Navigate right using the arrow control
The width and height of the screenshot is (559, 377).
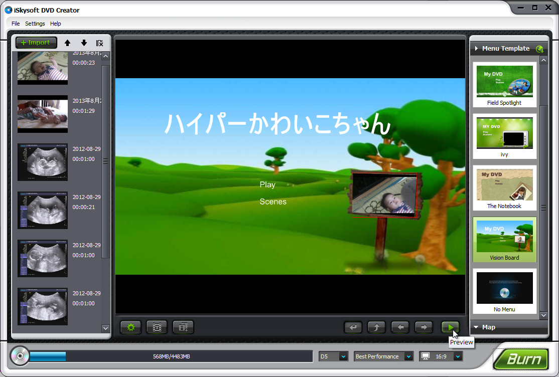pyautogui.click(x=423, y=327)
